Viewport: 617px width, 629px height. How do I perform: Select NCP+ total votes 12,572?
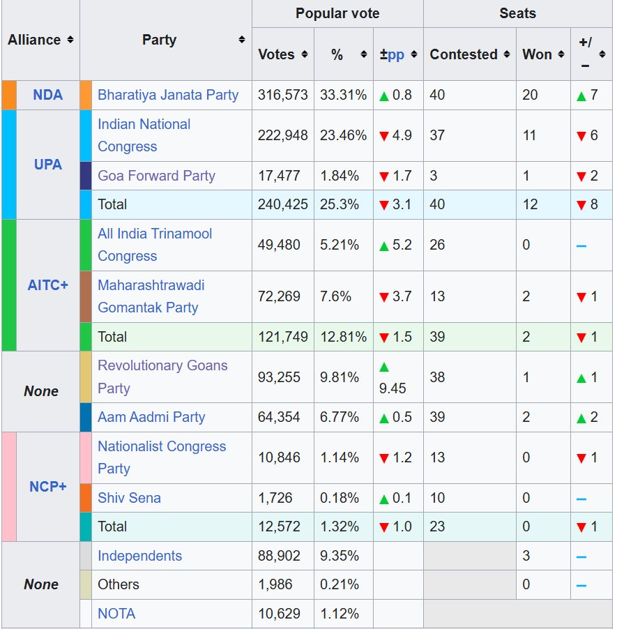point(283,526)
